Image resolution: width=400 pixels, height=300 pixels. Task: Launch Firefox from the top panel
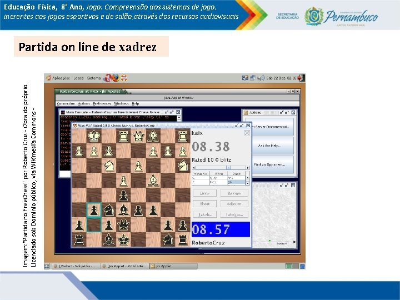coord(116,78)
